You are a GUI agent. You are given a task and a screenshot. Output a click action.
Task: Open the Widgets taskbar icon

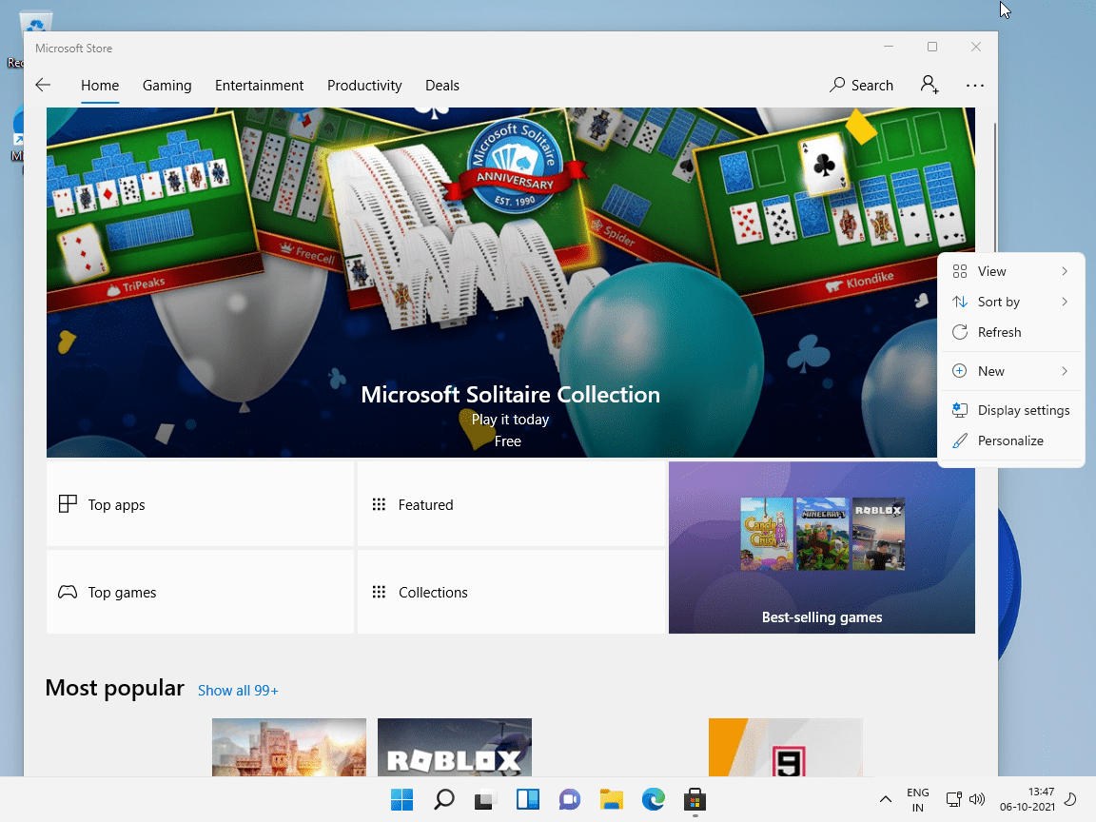pyautogui.click(x=528, y=799)
